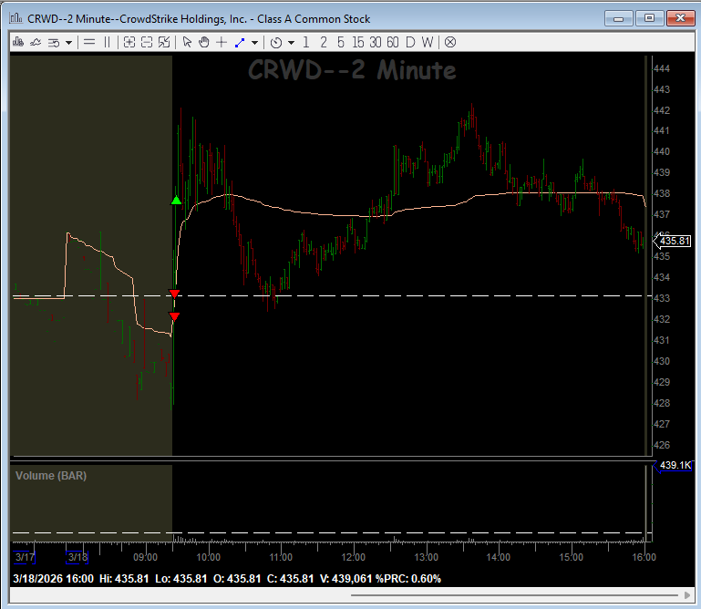Switch to the weekly W timeframe
Image resolution: width=701 pixels, height=609 pixels.
(428, 42)
